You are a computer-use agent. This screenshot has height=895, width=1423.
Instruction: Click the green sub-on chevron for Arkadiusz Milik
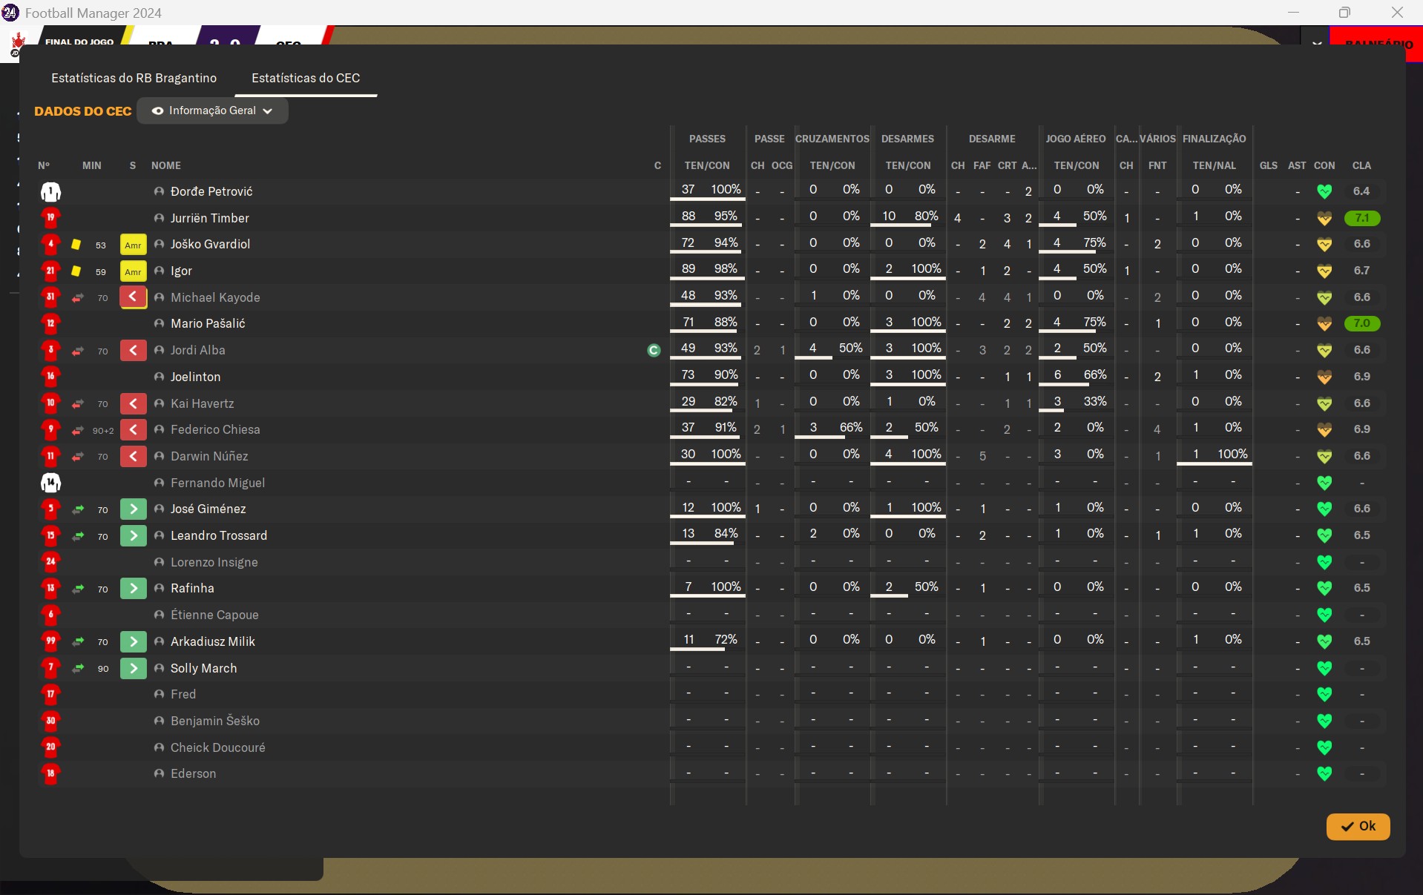click(x=133, y=641)
